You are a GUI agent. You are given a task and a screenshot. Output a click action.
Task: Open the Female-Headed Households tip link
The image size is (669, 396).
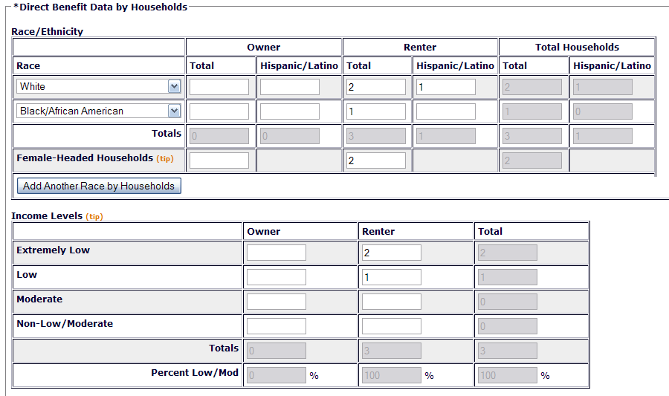click(165, 158)
